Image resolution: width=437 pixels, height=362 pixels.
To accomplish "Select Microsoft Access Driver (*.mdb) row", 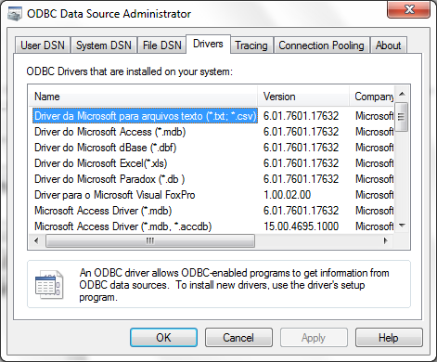I will pos(103,211).
